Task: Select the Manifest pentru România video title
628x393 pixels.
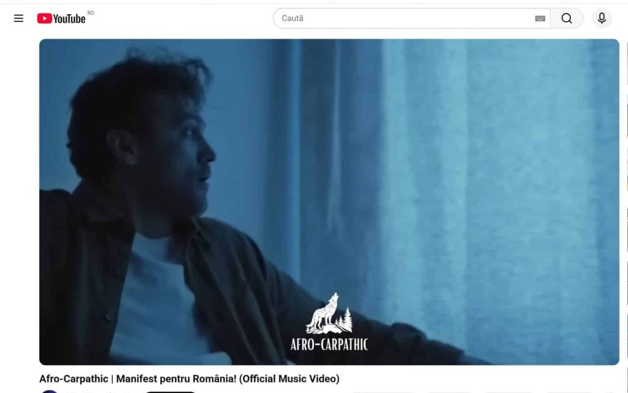Action: [189, 379]
